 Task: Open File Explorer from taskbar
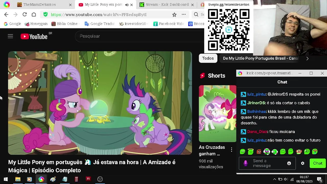[x=18, y=179]
